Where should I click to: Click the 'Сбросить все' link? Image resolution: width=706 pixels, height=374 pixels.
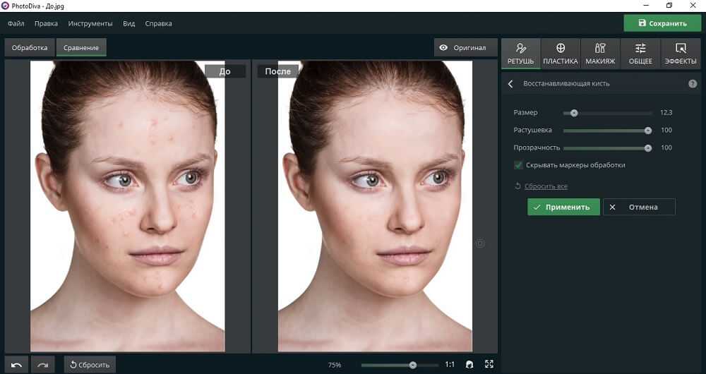point(546,186)
